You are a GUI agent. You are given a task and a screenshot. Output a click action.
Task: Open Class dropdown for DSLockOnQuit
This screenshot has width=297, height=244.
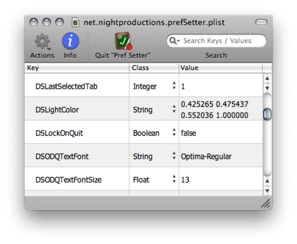[174, 132]
